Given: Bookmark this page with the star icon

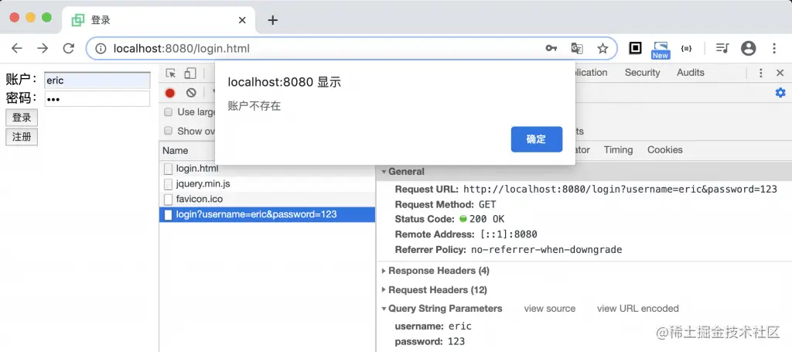Looking at the screenshot, I should pos(603,49).
